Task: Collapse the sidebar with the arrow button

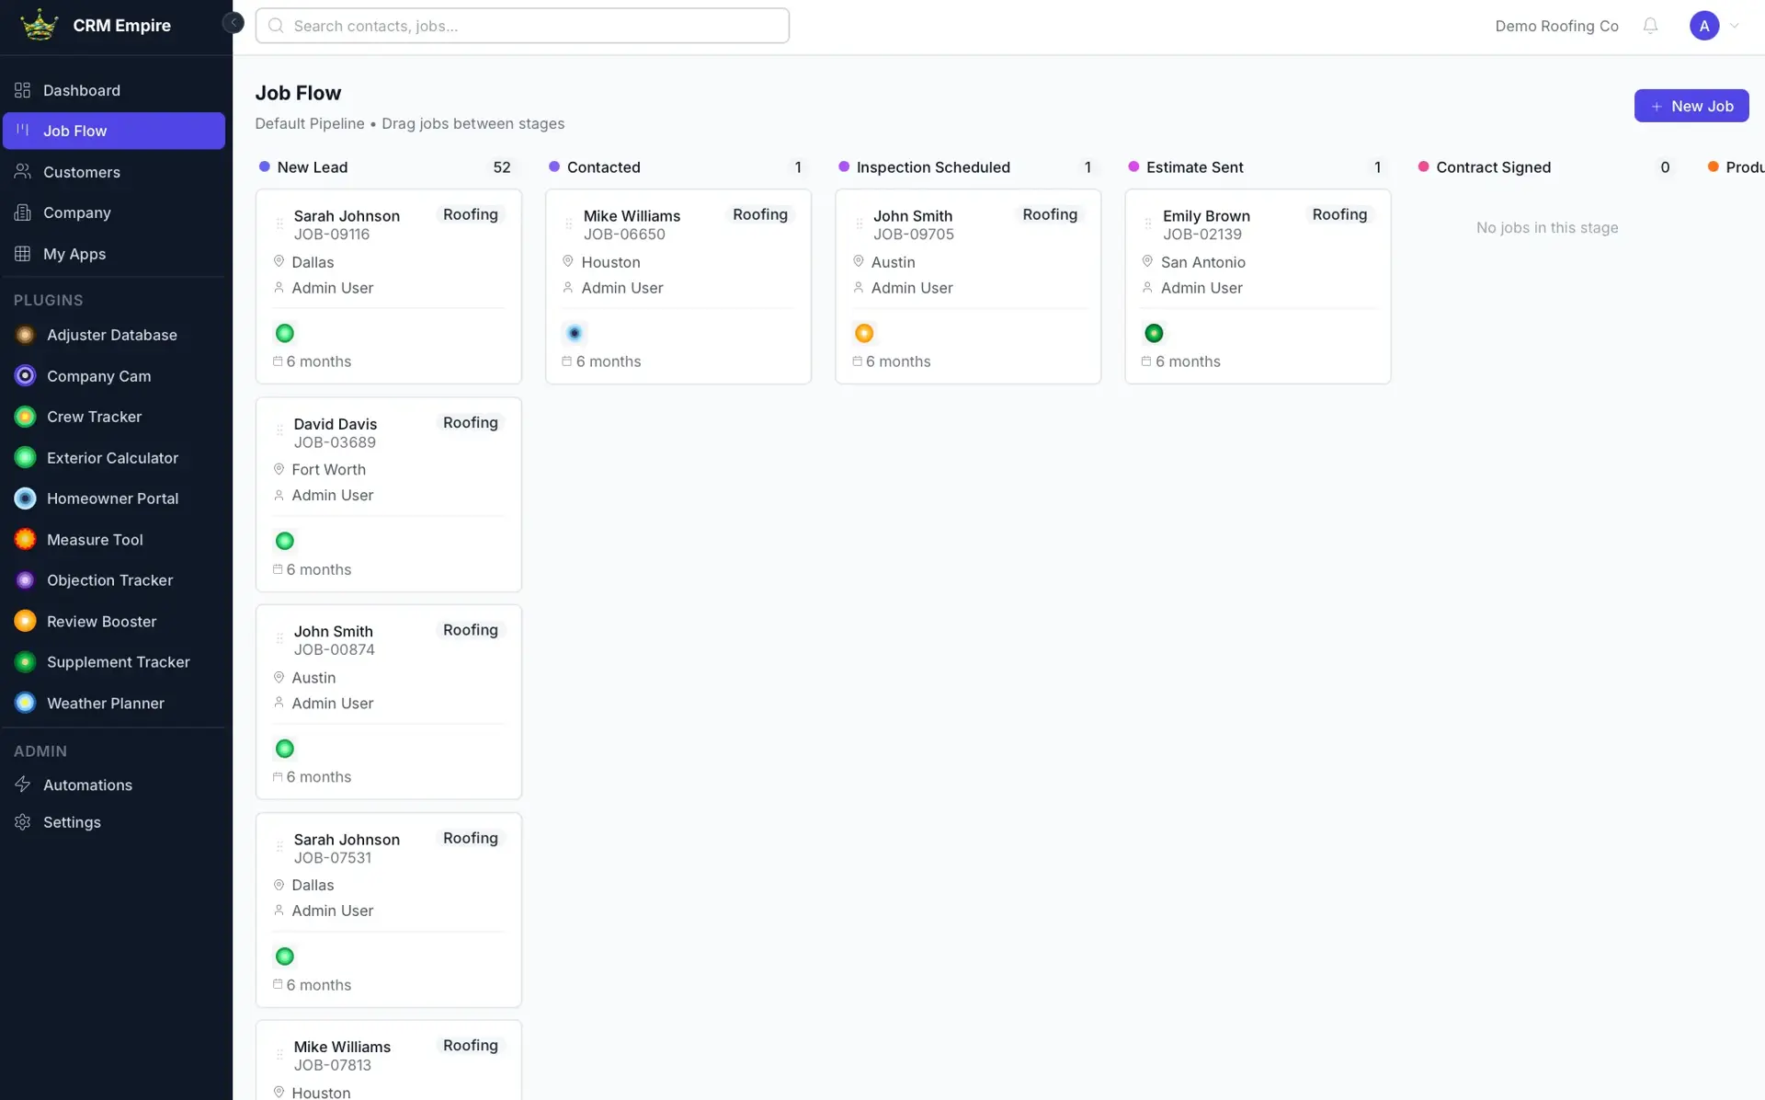Action: 233,22
